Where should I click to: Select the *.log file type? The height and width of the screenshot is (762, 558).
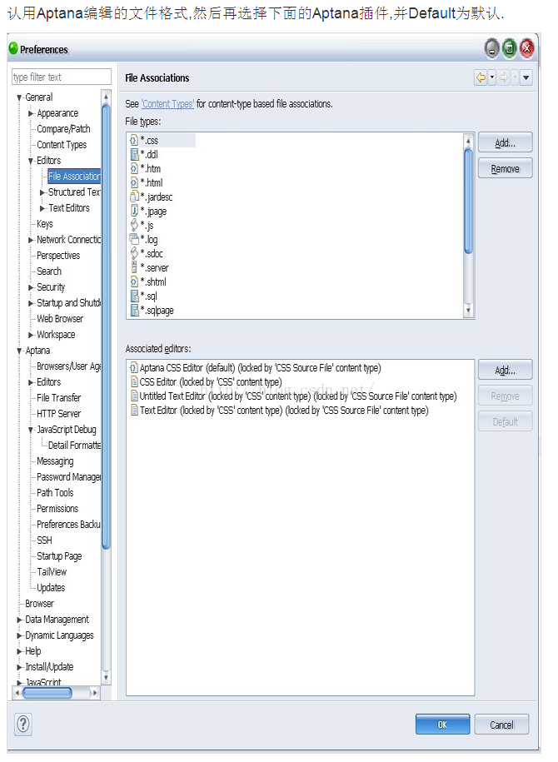(x=144, y=239)
